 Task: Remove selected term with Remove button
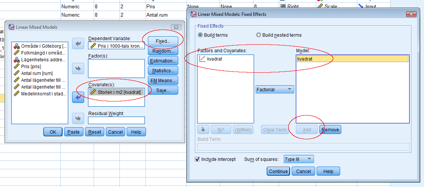tap(330, 129)
